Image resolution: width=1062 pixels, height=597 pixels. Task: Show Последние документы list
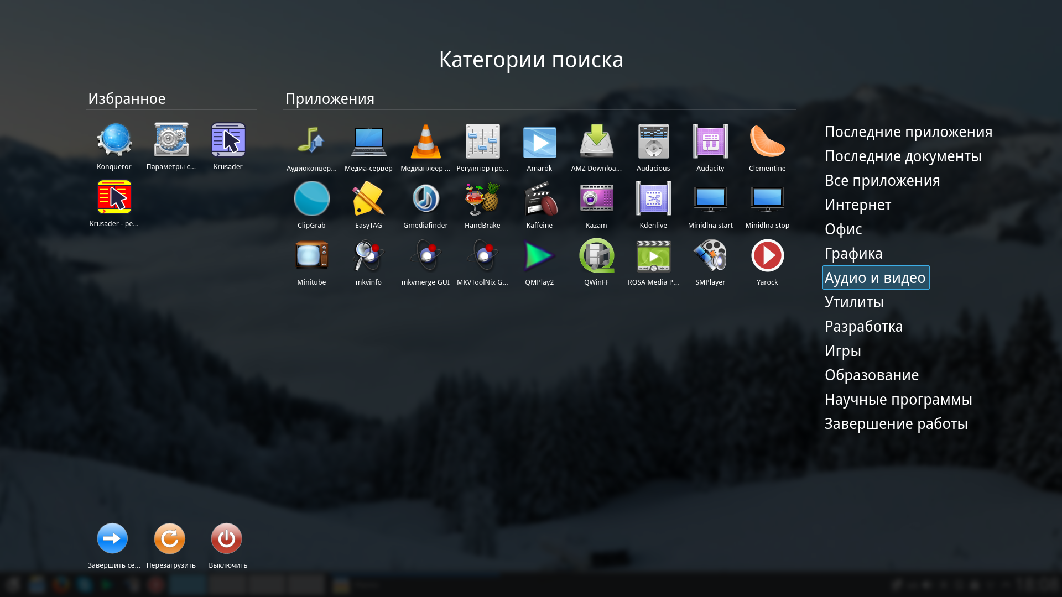coord(903,156)
